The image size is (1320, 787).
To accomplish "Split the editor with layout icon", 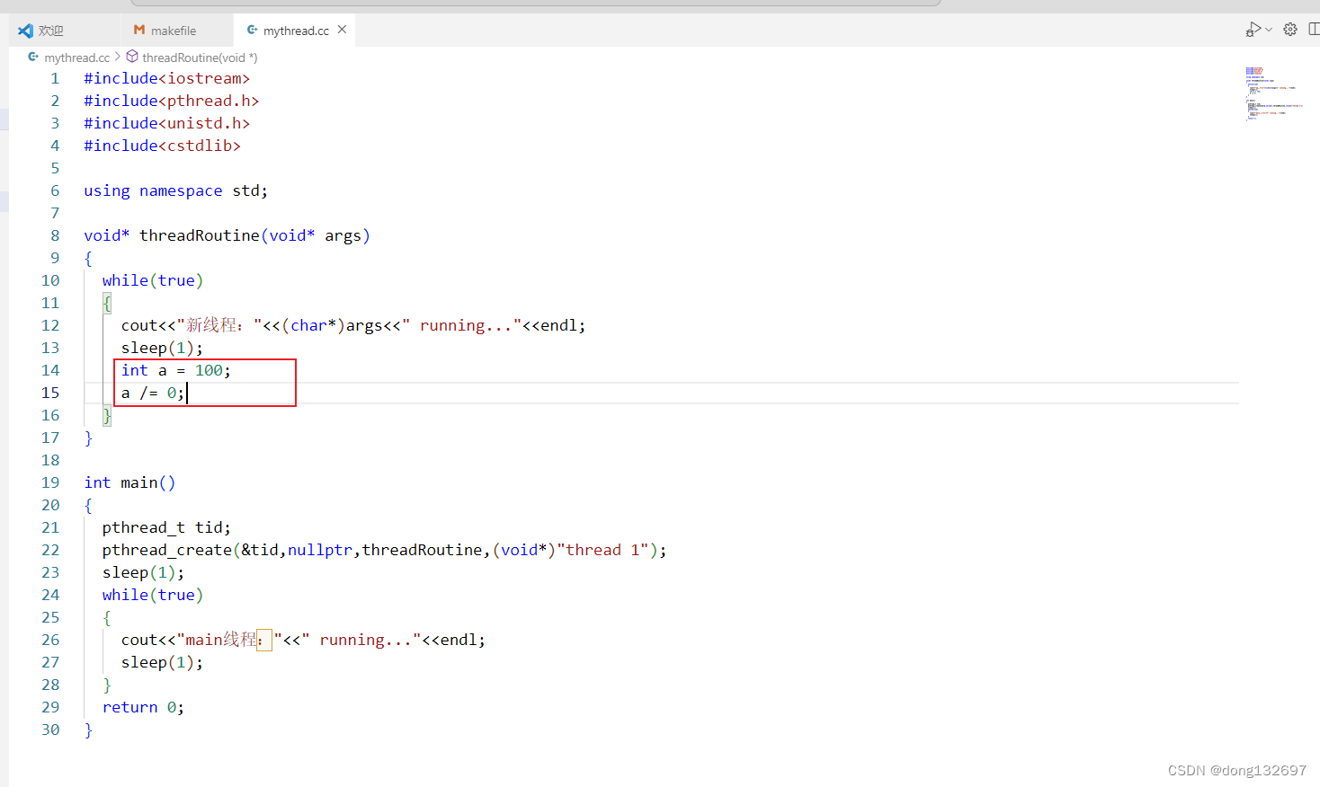I will (1314, 30).
